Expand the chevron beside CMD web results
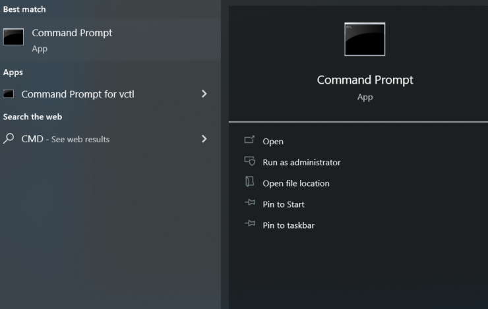Screen dimensions: 488x309 pyautogui.click(x=204, y=139)
